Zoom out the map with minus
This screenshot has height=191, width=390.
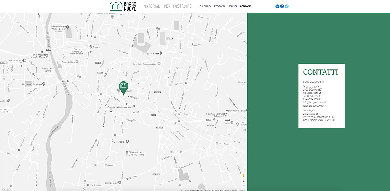(243, 186)
